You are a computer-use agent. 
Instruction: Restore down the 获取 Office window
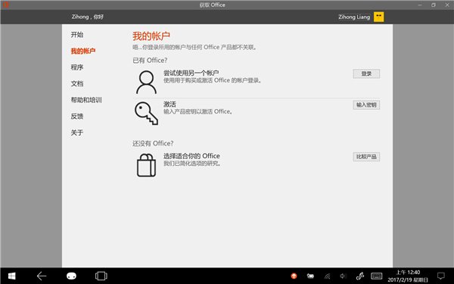point(434,5)
